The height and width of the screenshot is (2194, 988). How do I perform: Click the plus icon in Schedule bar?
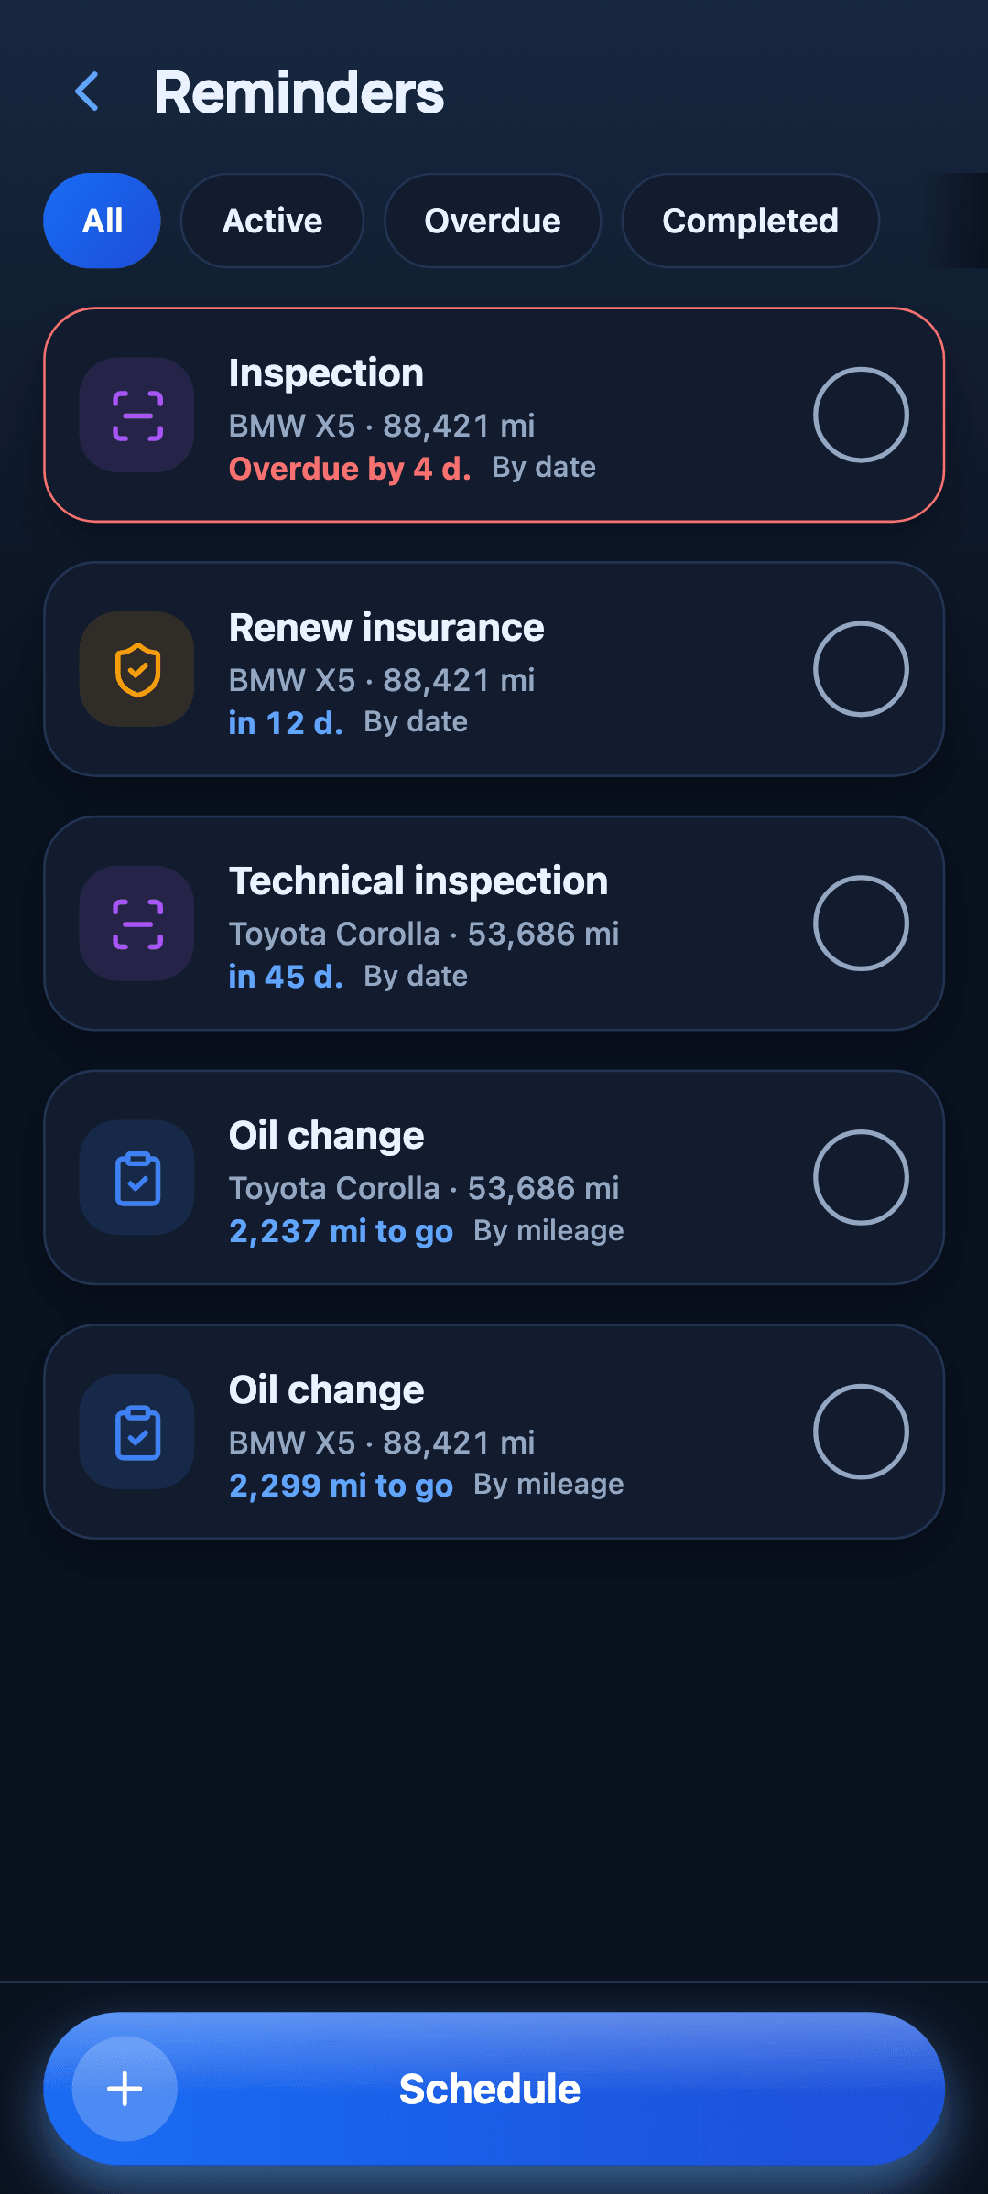click(x=125, y=2089)
